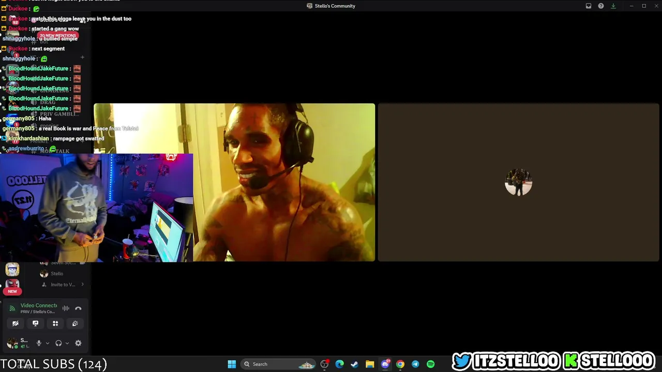Open Steam from the taskbar
Screen dimensions: 662x372
(354, 364)
